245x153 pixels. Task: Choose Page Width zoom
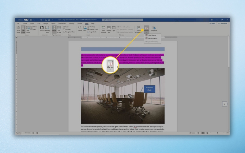92,32
